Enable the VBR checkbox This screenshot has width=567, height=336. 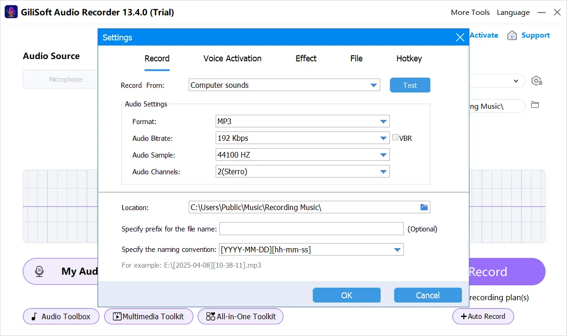(x=396, y=138)
